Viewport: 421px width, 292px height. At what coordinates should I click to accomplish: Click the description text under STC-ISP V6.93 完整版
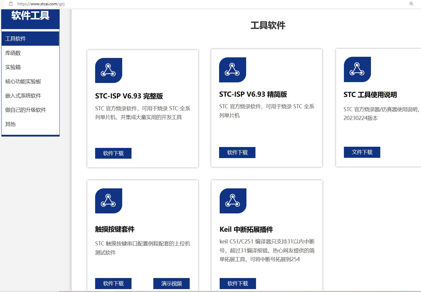143,113
